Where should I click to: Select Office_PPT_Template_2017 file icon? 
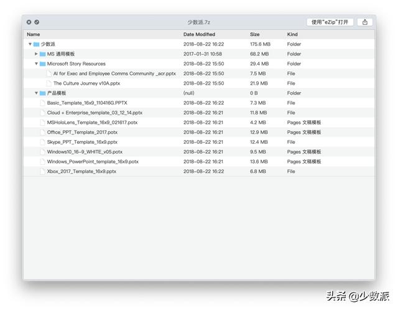pyautogui.click(x=43, y=132)
